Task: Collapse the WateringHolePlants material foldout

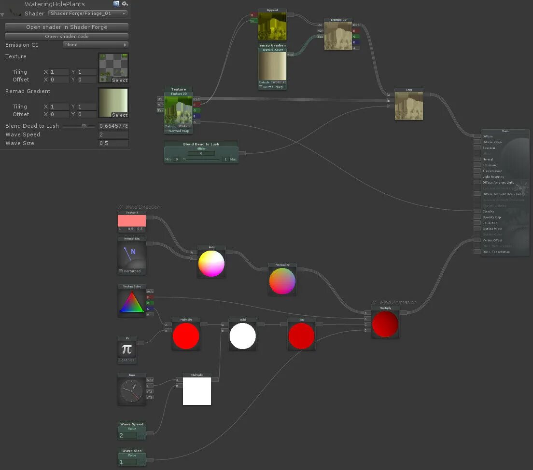Action: point(2,14)
